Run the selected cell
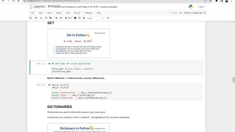 pos(68,18)
